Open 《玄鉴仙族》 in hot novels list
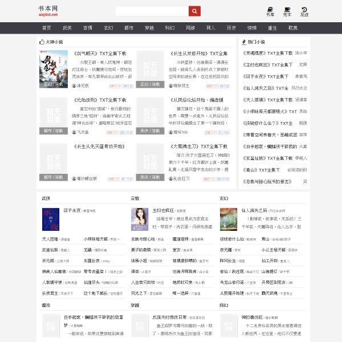342x342 pixels. click(x=268, y=158)
